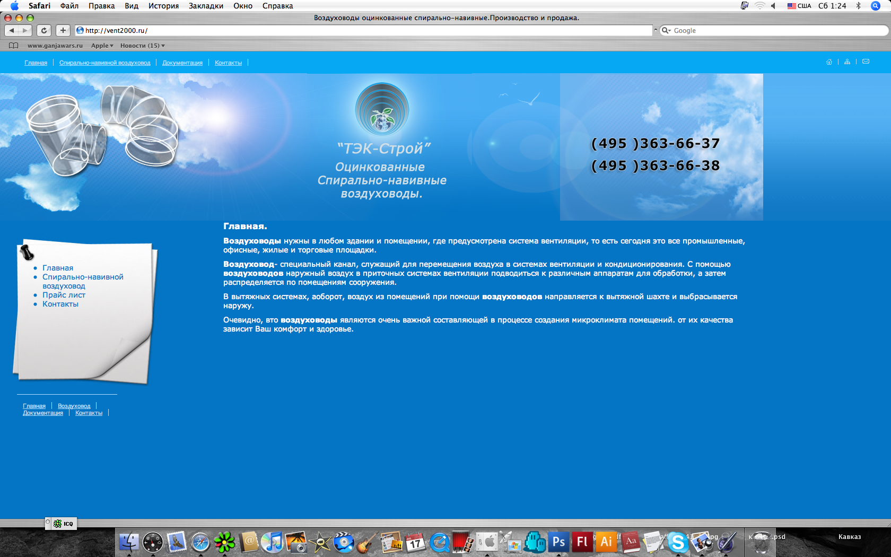Open the Dictionary app from the Dock
Image resolution: width=891 pixels, height=557 pixels.
pos(630,543)
